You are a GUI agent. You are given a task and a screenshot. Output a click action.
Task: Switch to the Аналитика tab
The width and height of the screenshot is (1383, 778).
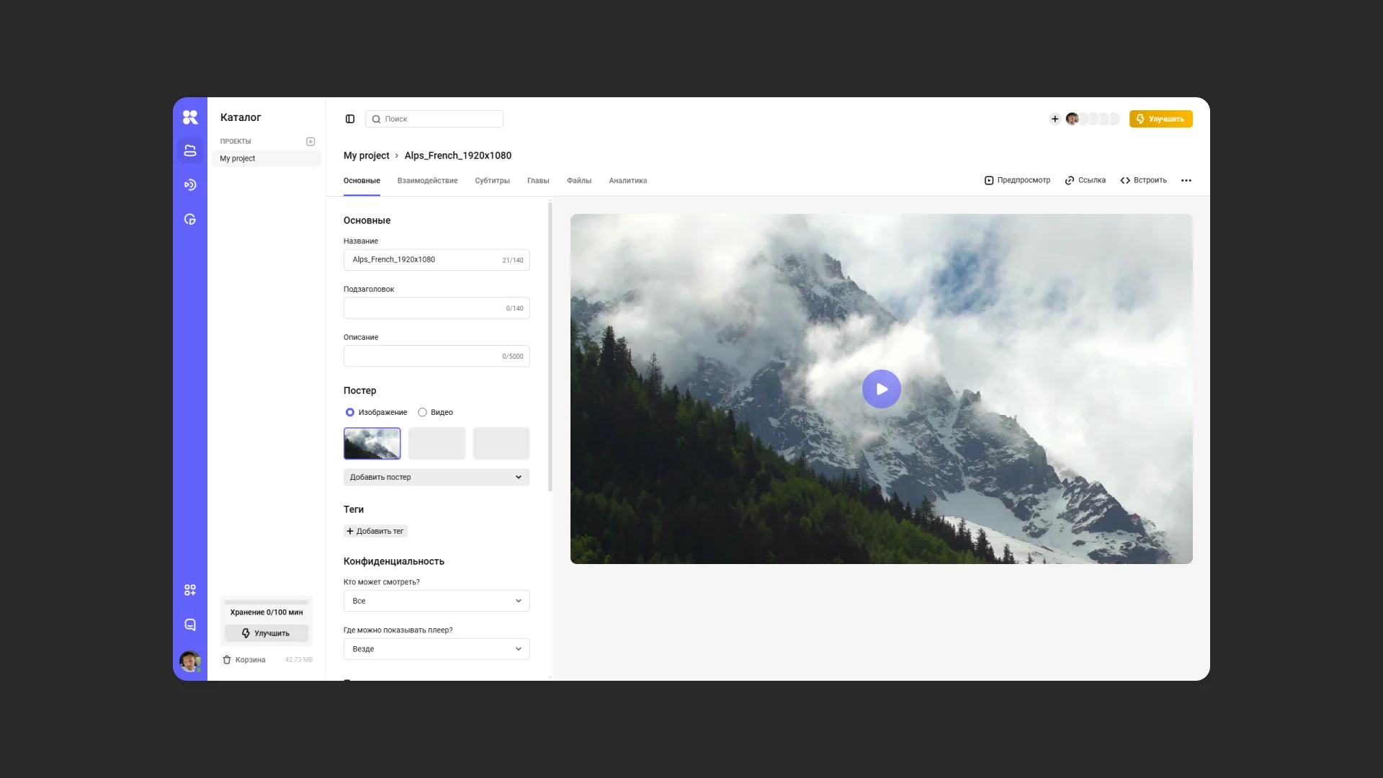point(627,181)
